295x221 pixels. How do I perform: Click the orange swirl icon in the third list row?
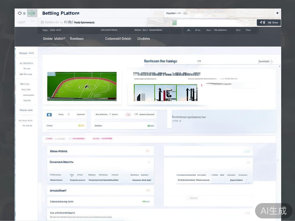tap(148, 190)
